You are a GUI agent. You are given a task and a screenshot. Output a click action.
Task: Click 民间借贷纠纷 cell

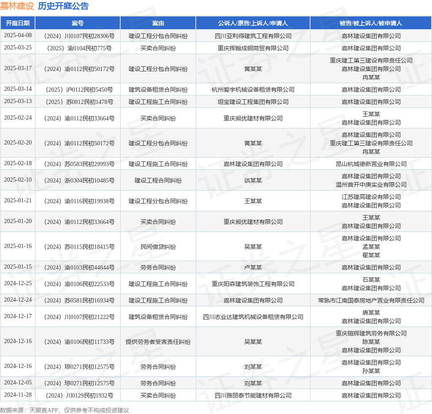(x=158, y=247)
